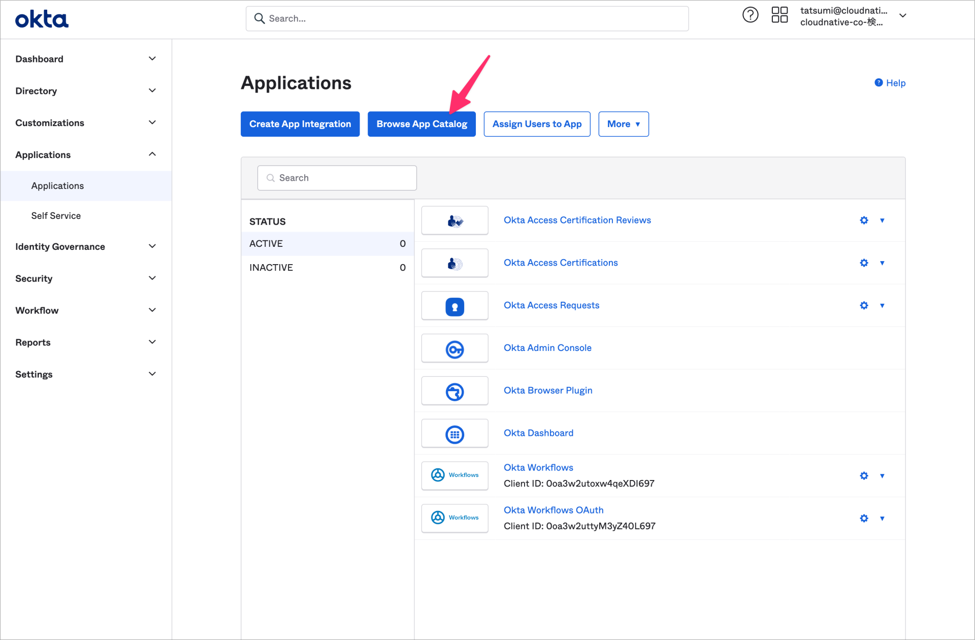Click the app list Search field
This screenshot has width=975, height=640.
[337, 178]
